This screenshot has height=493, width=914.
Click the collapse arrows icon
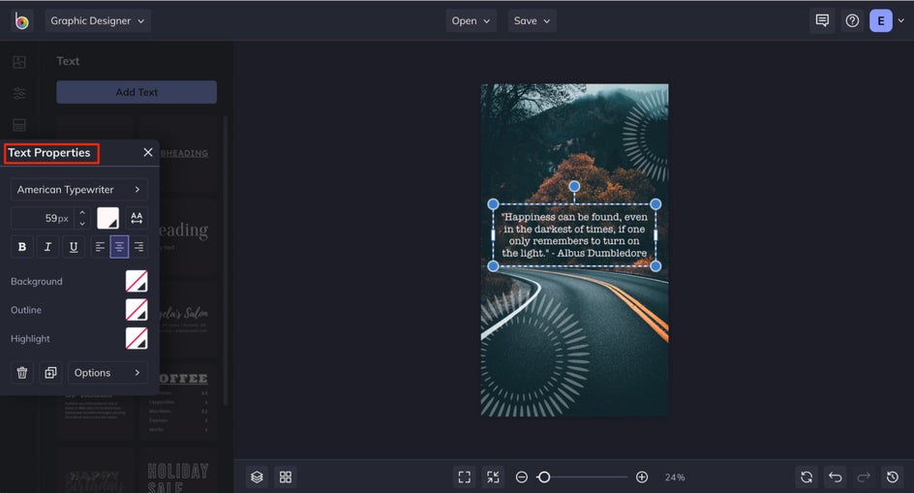493,478
